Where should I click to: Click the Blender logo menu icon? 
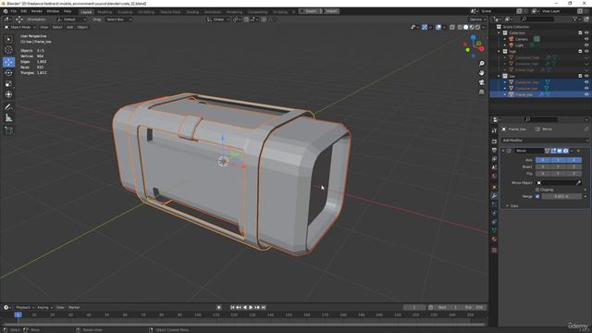pos(6,11)
